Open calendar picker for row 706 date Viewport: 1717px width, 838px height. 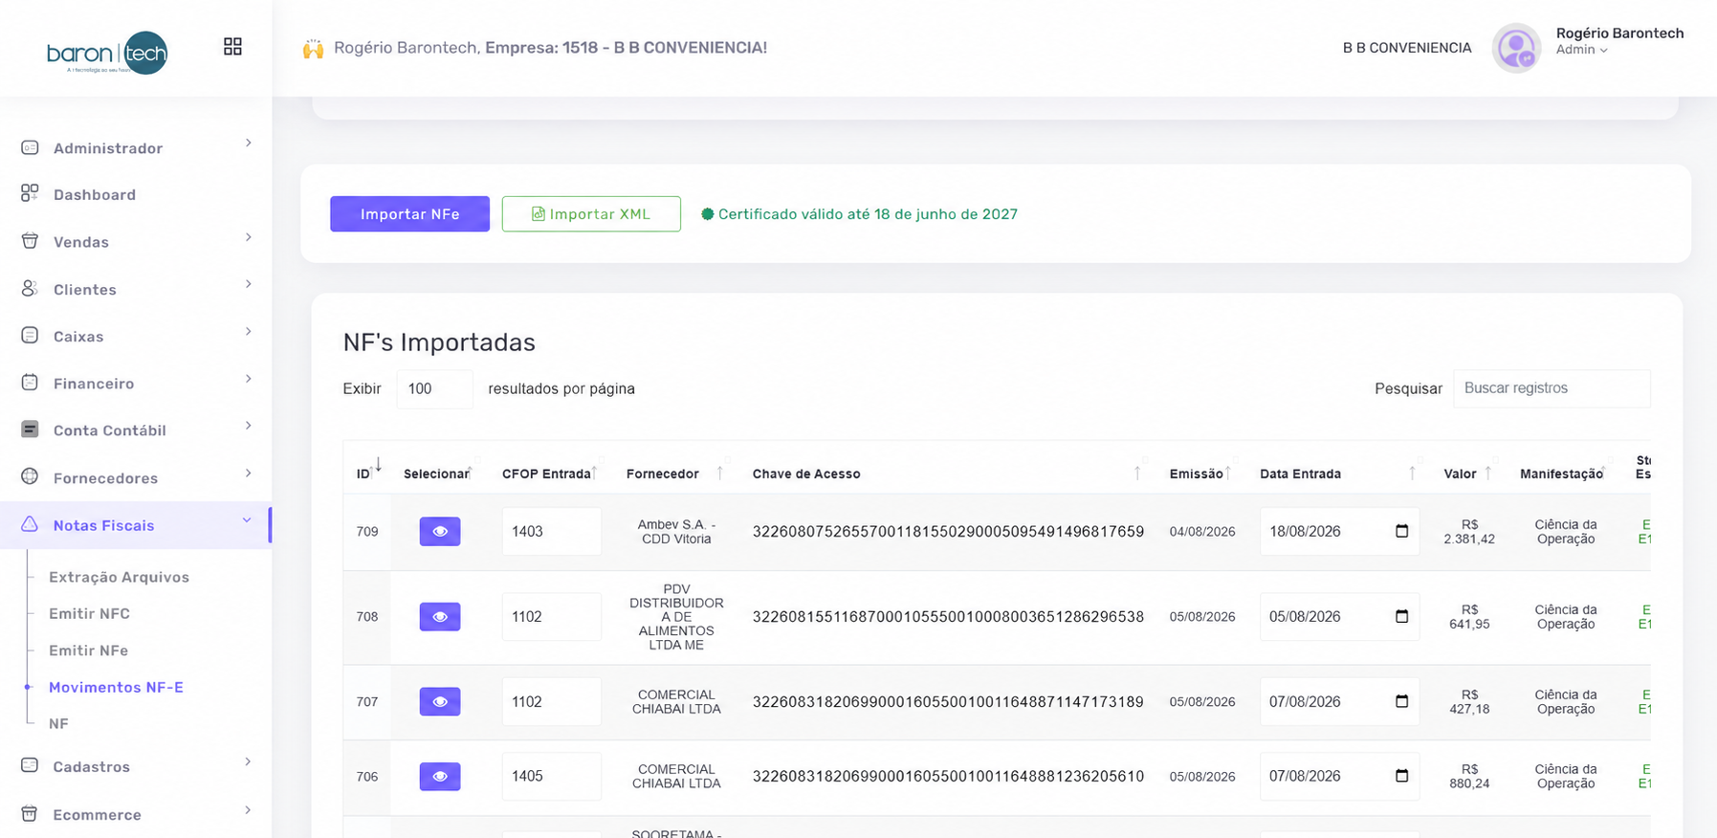[1402, 776]
